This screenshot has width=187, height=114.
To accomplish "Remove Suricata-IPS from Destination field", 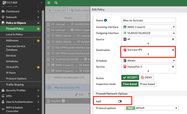I will pyautogui.click(x=173, y=50).
